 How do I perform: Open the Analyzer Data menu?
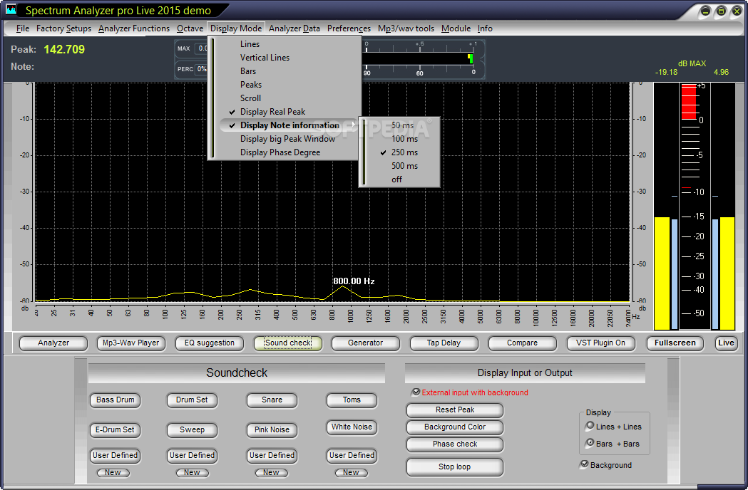[x=294, y=28]
